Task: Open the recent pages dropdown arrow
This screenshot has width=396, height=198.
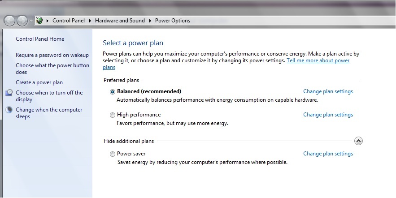Action: pyautogui.click(x=31, y=21)
